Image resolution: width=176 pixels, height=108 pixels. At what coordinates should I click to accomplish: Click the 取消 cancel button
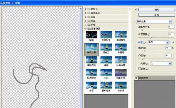point(157,15)
